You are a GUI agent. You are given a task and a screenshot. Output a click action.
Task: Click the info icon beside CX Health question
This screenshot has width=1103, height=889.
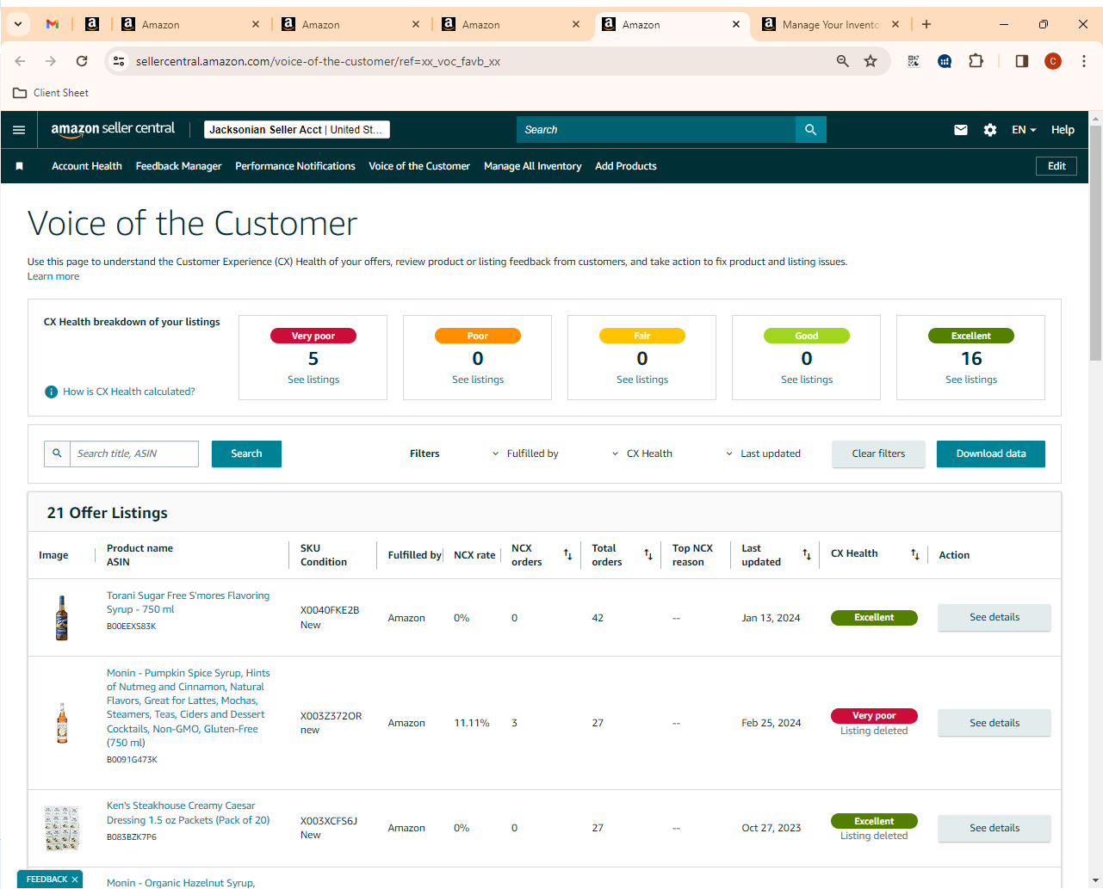click(52, 392)
